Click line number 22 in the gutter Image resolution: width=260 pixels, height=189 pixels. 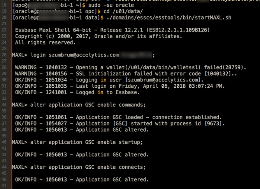point(4,30)
